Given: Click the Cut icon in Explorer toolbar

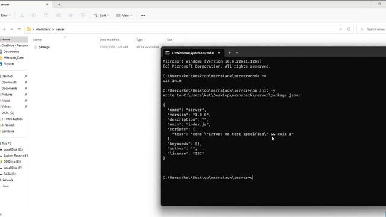Looking at the screenshot, I should click(x=22, y=16).
